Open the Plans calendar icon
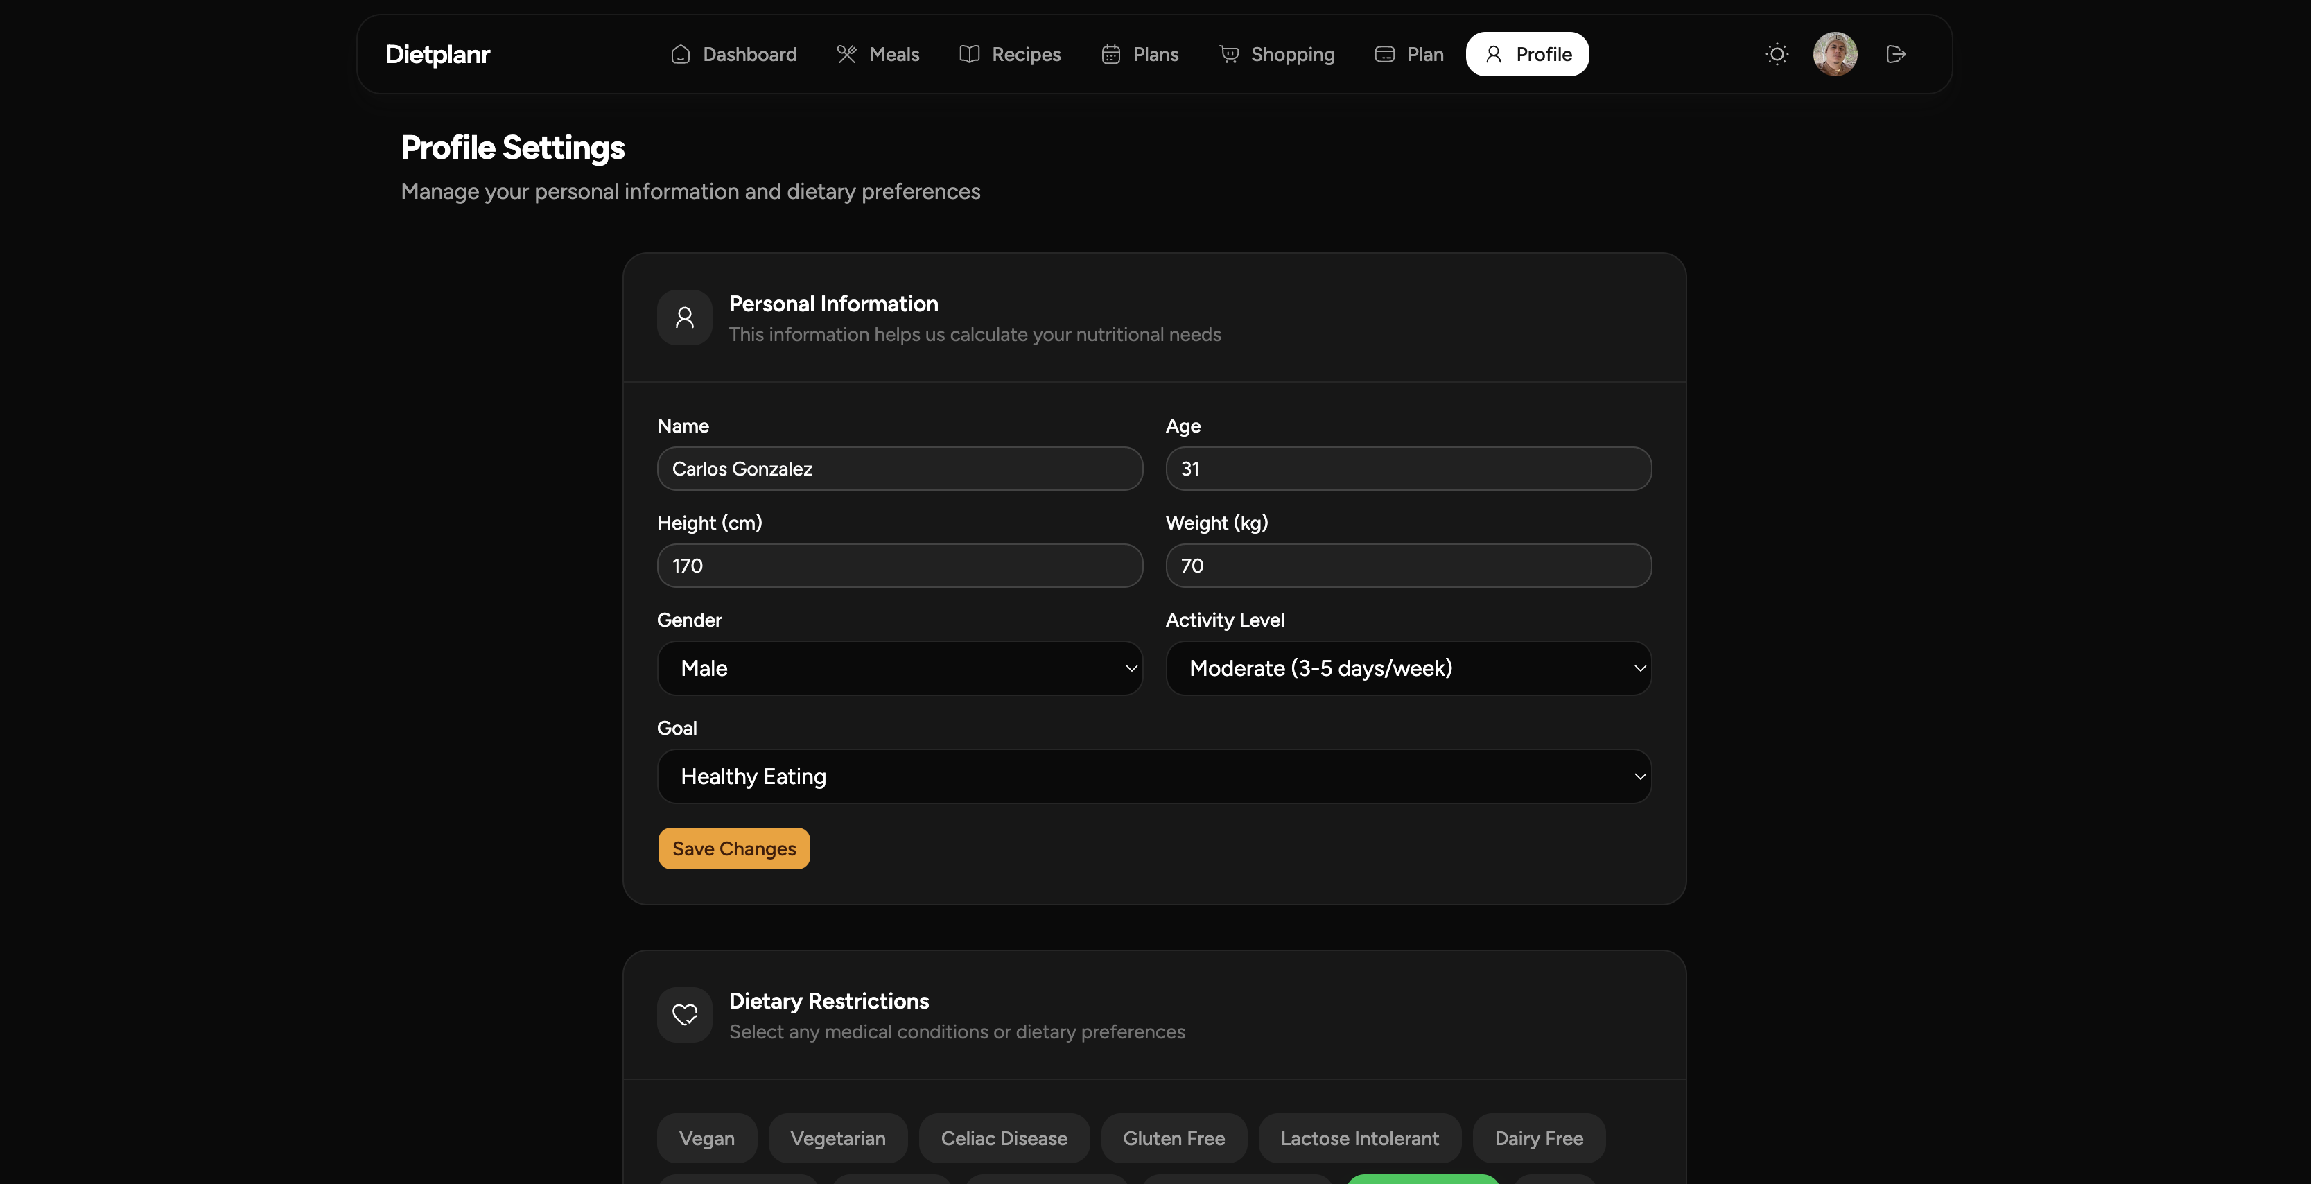This screenshot has height=1184, width=2311. tap(1110, 54)
